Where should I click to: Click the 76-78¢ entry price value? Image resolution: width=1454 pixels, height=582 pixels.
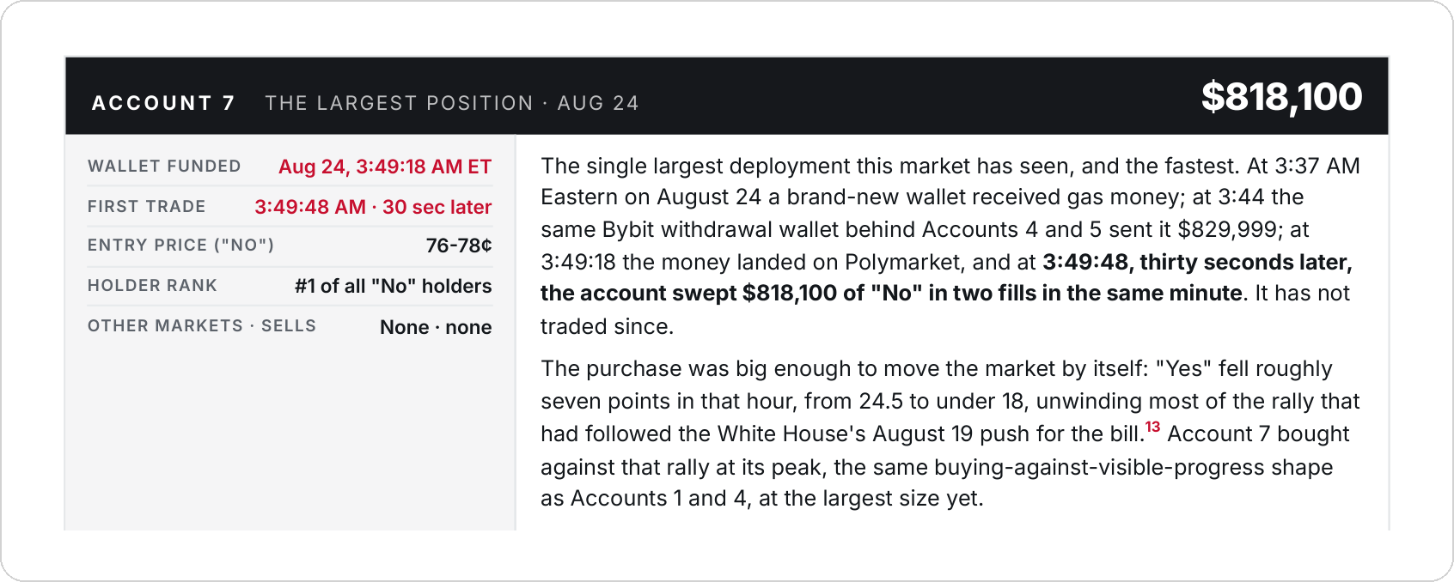tap(459, 246)
